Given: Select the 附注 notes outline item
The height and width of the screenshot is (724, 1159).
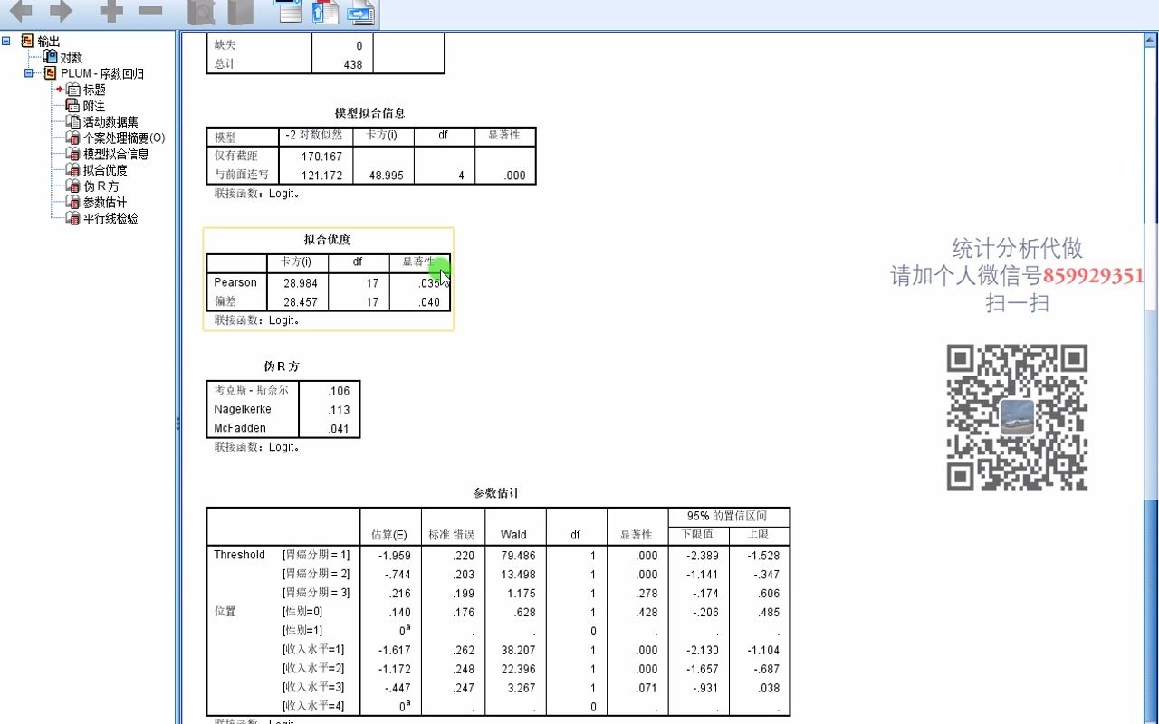Looking at the screenshot, I should click(94, 106).
